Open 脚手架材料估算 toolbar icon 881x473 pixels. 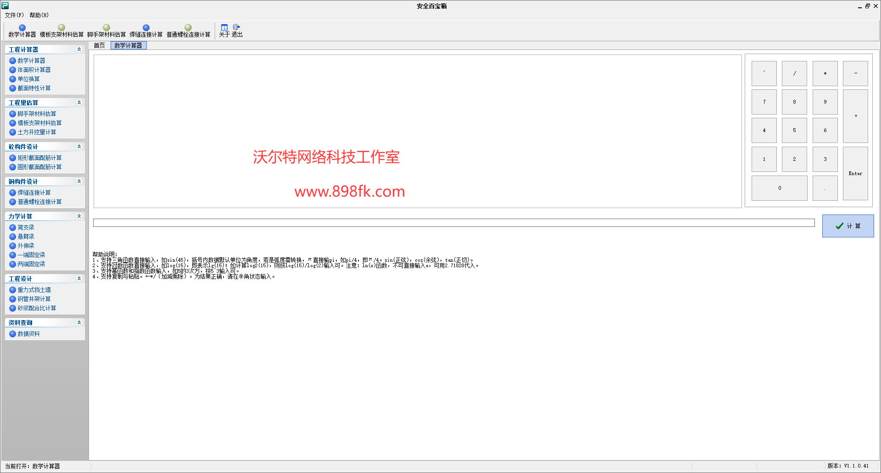pos(106,31)
